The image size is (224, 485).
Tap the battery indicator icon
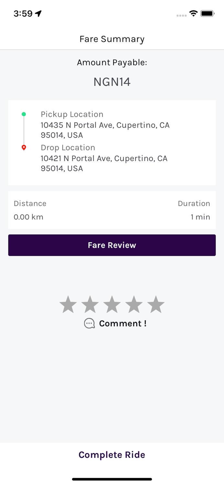coord(207,14)
